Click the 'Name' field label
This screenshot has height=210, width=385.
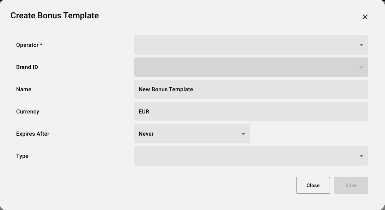24,89
